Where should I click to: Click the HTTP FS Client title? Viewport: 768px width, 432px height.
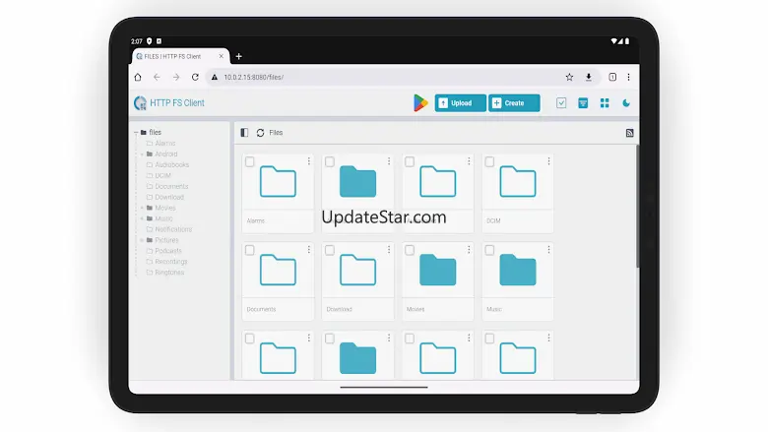point(177,102)
